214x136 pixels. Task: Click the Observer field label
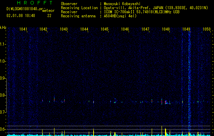tap(69, 4)
